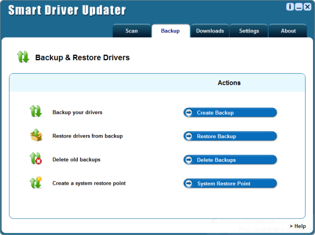Click the System Restore Point button

[230, 184]
